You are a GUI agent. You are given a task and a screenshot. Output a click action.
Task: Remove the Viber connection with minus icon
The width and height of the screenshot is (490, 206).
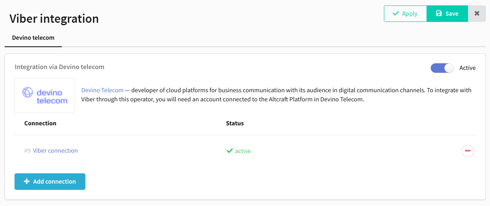click(468, 151)
